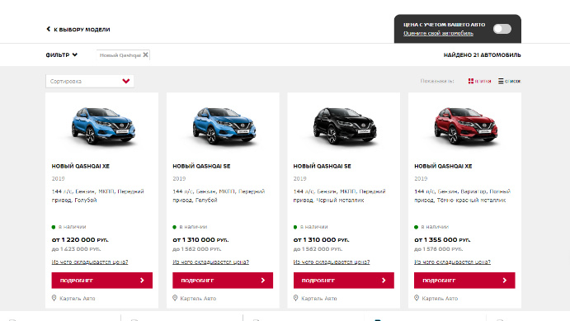Click the 'от 1 355 000 руб.' price
This screenshot has width=570, height=321.
point(442,240)
